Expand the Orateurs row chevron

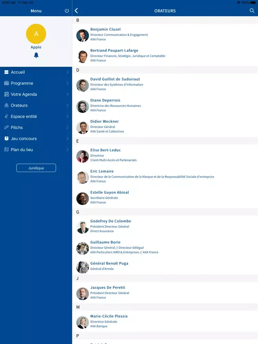[x=67, y=105]
